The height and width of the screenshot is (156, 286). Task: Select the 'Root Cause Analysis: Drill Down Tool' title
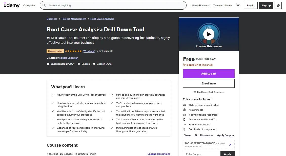point(95,29)
